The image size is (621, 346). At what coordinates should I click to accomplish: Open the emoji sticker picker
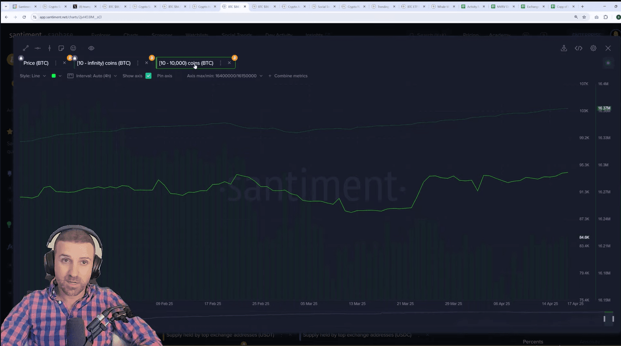[73, 48]
